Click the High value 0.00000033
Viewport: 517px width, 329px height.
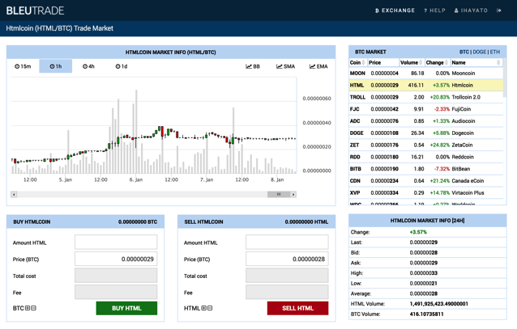click(424, 273)
